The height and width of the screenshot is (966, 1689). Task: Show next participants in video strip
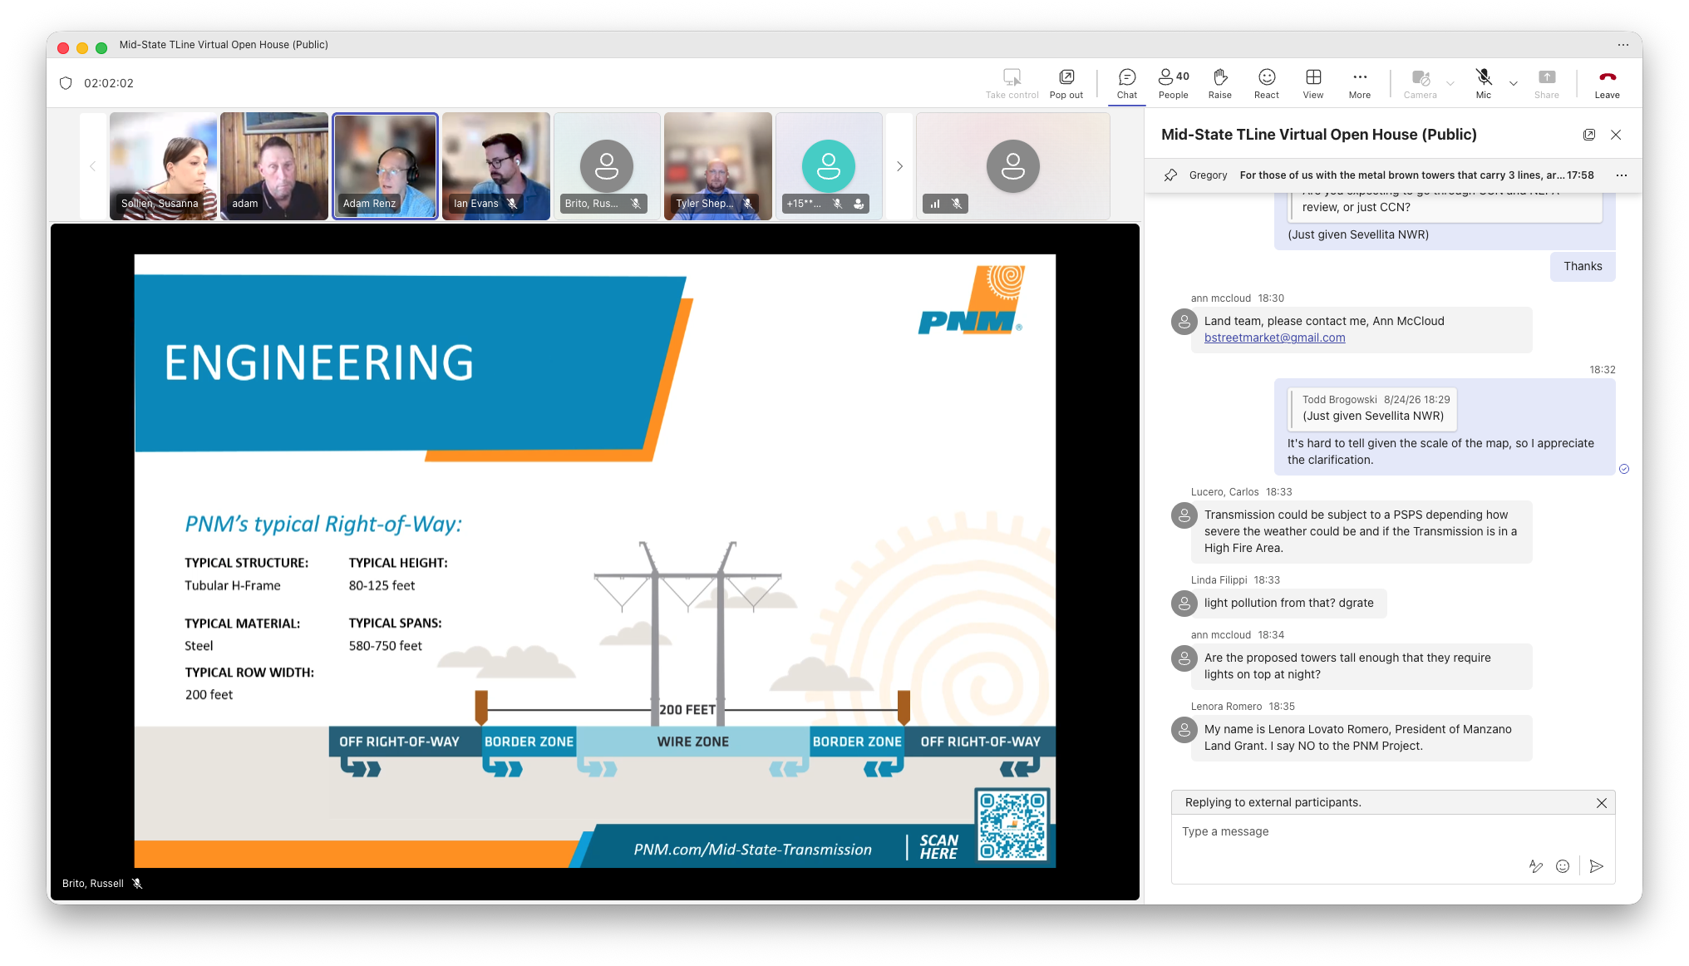(x=899, y=166)
